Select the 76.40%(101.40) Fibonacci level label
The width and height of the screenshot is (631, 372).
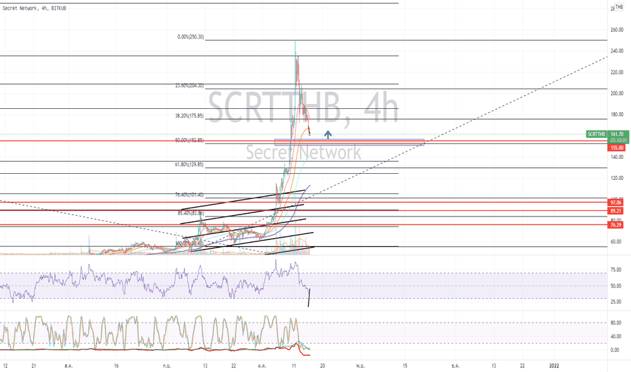[x=190, y=195]
